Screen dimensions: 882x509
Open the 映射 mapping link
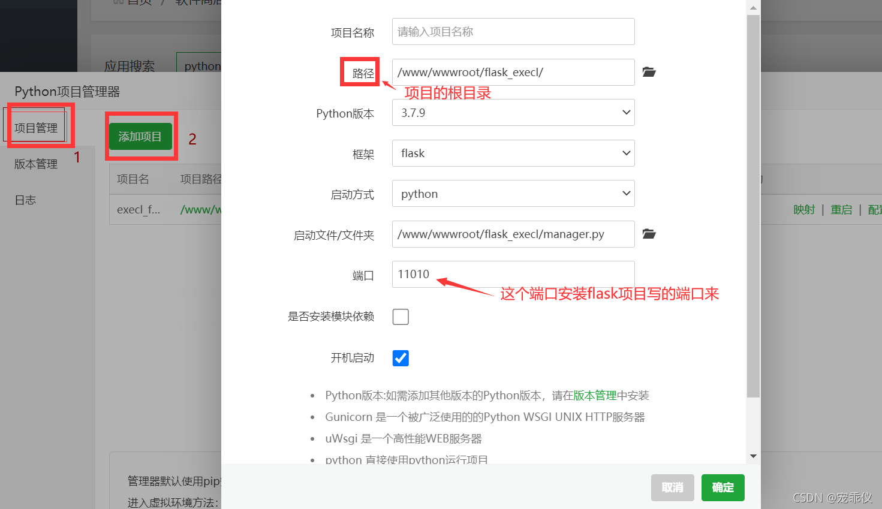(x=804, y=209)
